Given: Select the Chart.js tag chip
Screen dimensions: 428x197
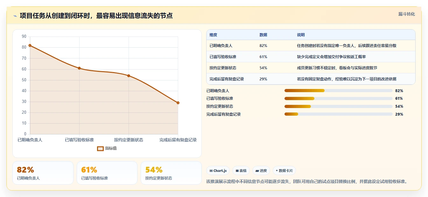Looking at the screenshot, I should 218,171.
